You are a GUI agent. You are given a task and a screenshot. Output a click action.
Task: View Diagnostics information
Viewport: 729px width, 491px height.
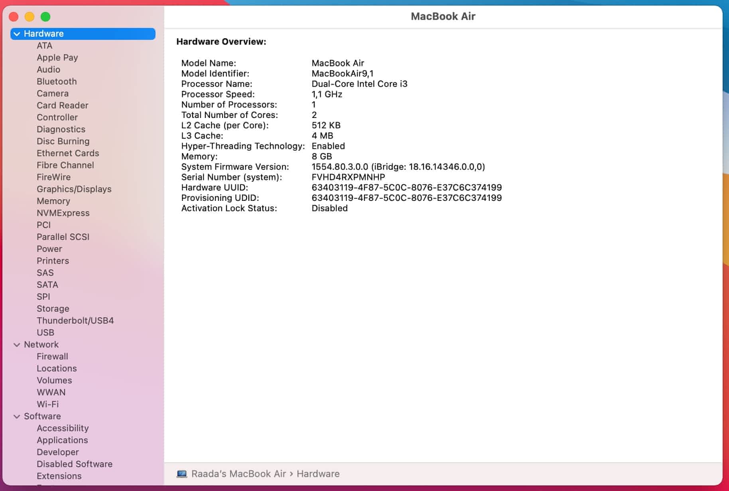[61, 130]
